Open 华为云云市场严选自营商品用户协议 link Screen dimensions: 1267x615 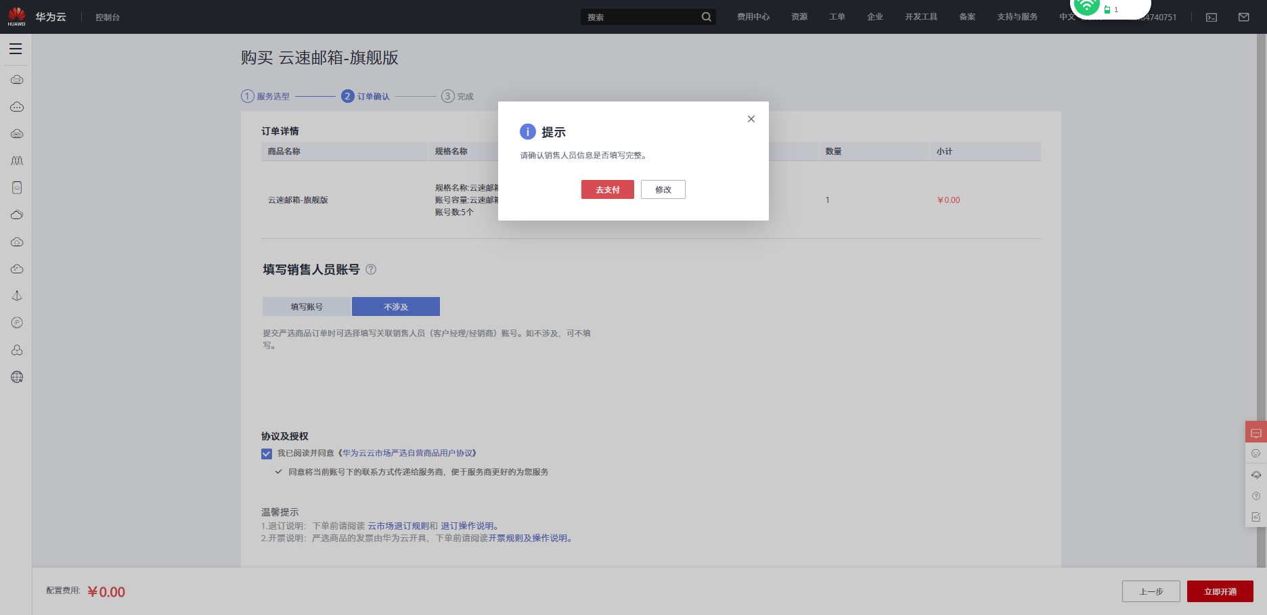pyautogui.click(x=409, y=453)
